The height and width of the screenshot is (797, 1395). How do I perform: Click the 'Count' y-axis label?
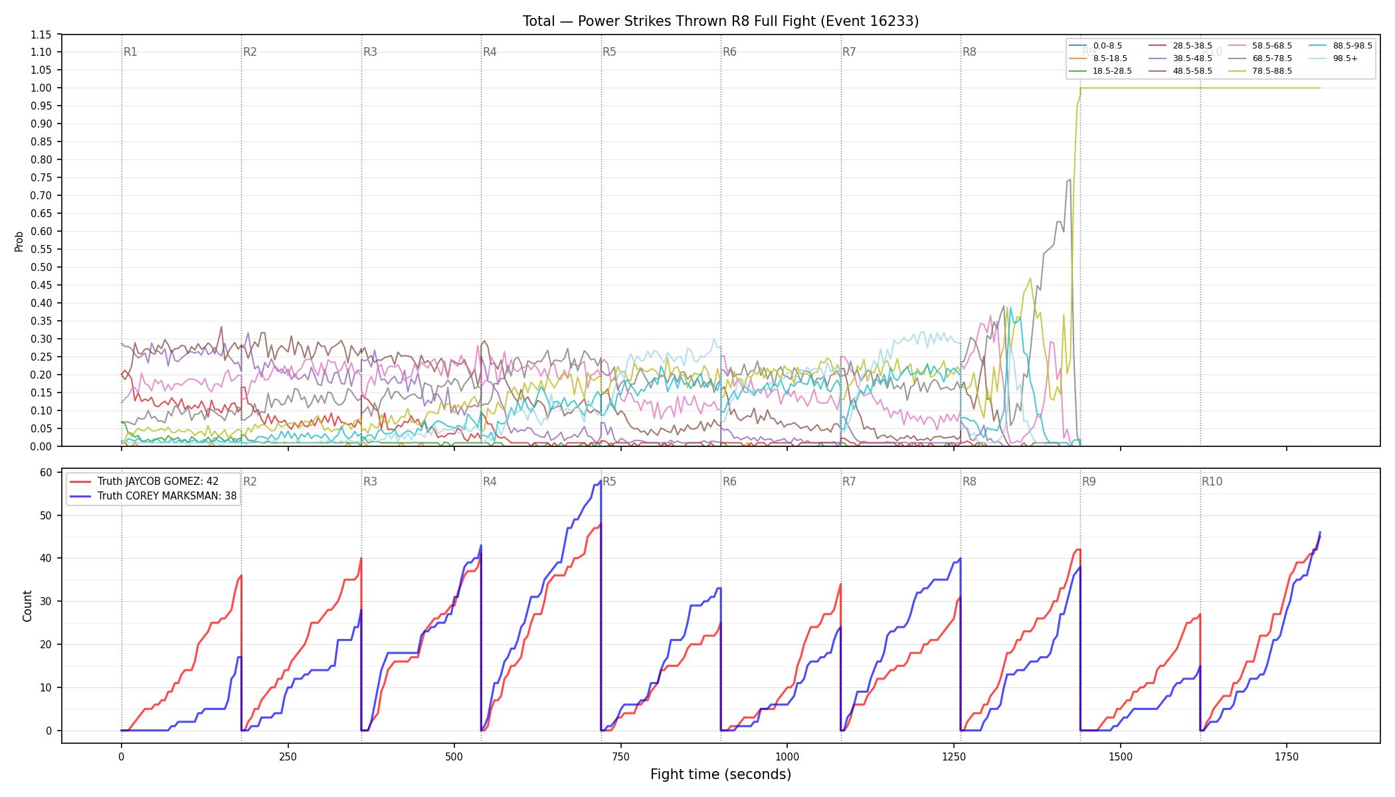[27, 606]
